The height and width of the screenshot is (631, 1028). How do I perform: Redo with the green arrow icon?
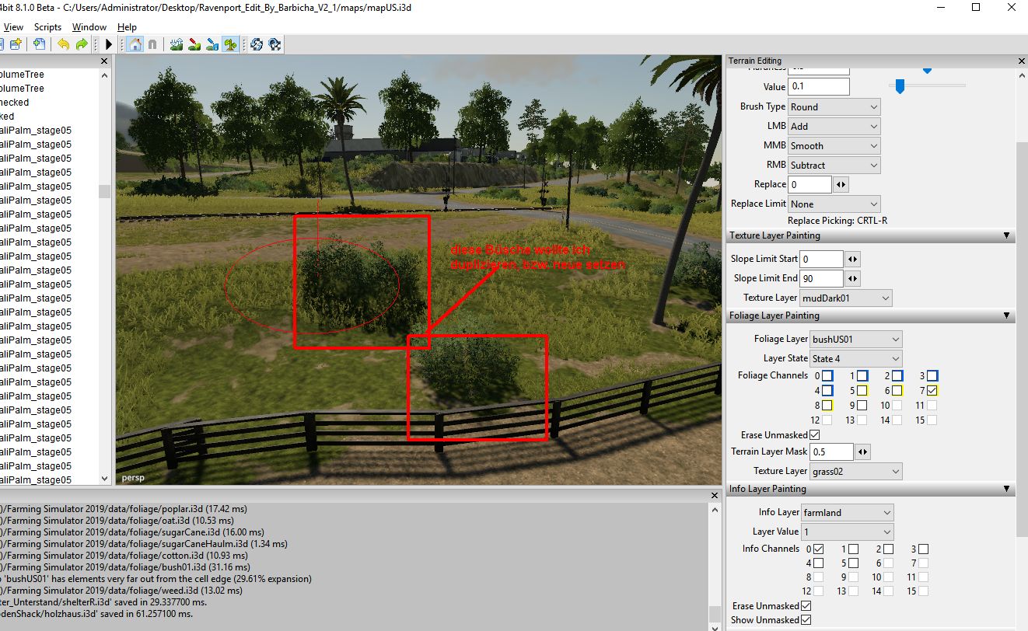click(x=81, y=44)
